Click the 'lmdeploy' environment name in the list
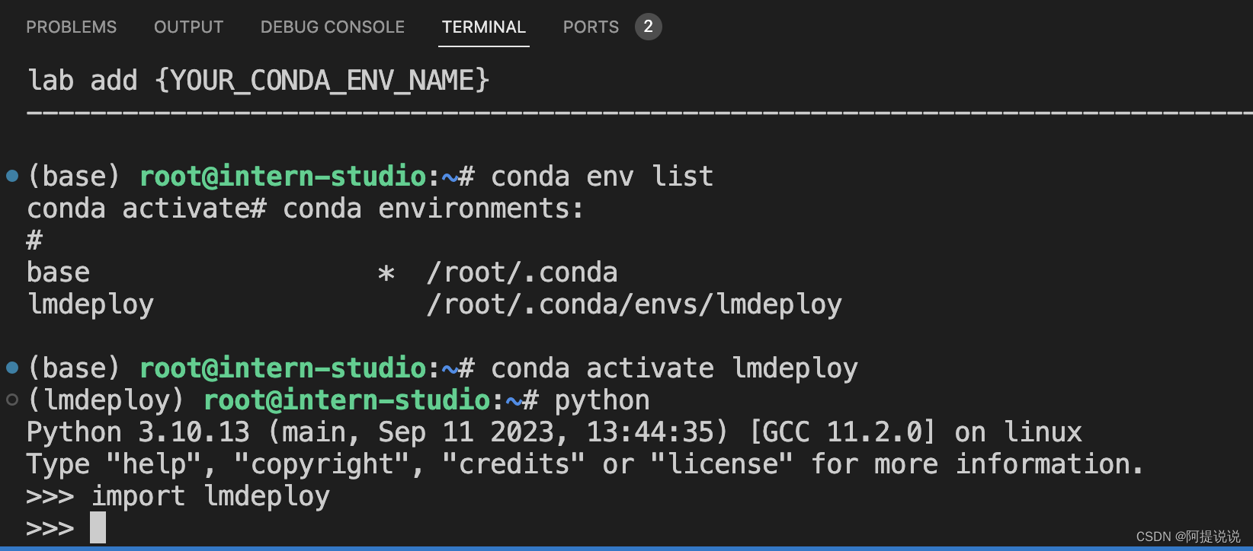The width and height of the screenshot is (1253, 551). (91, 304)
